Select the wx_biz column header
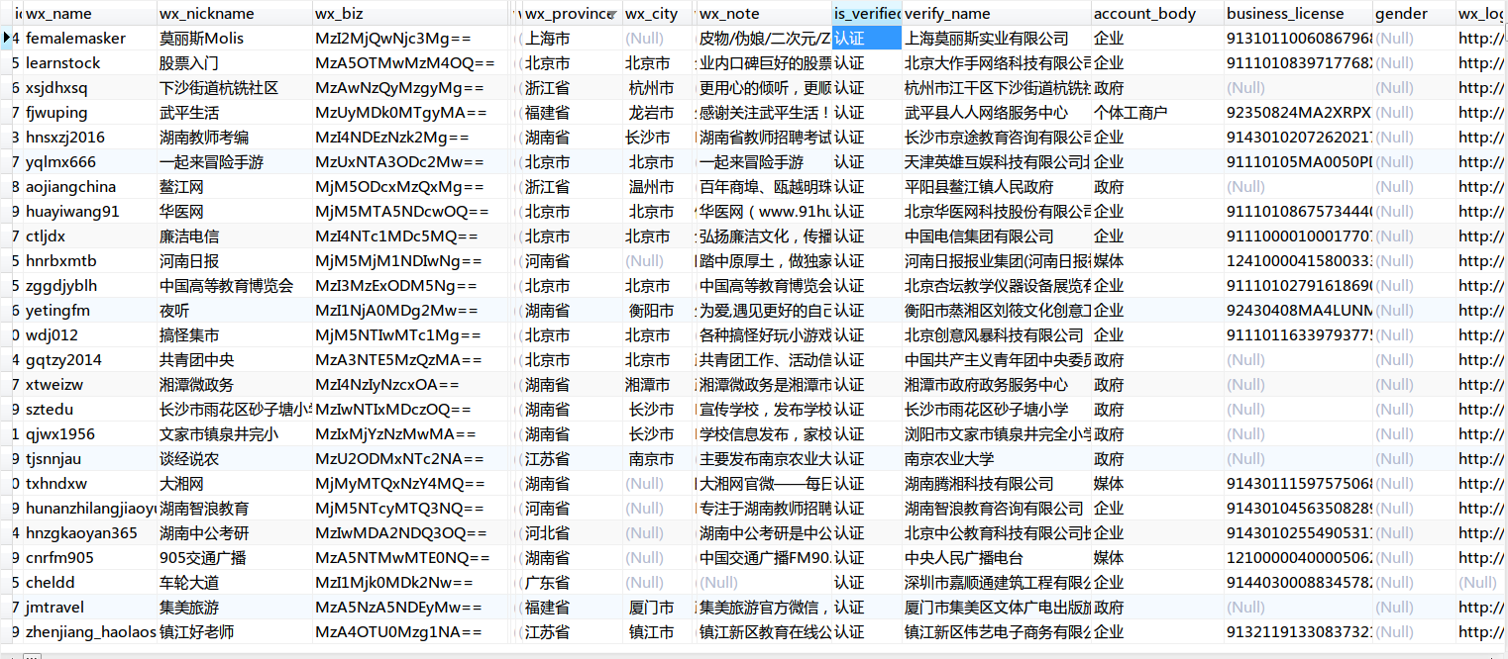The width and height of the screenshot is (1508, 659). [411, 13]
